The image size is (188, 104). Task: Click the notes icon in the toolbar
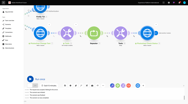[x=76, y=85]
